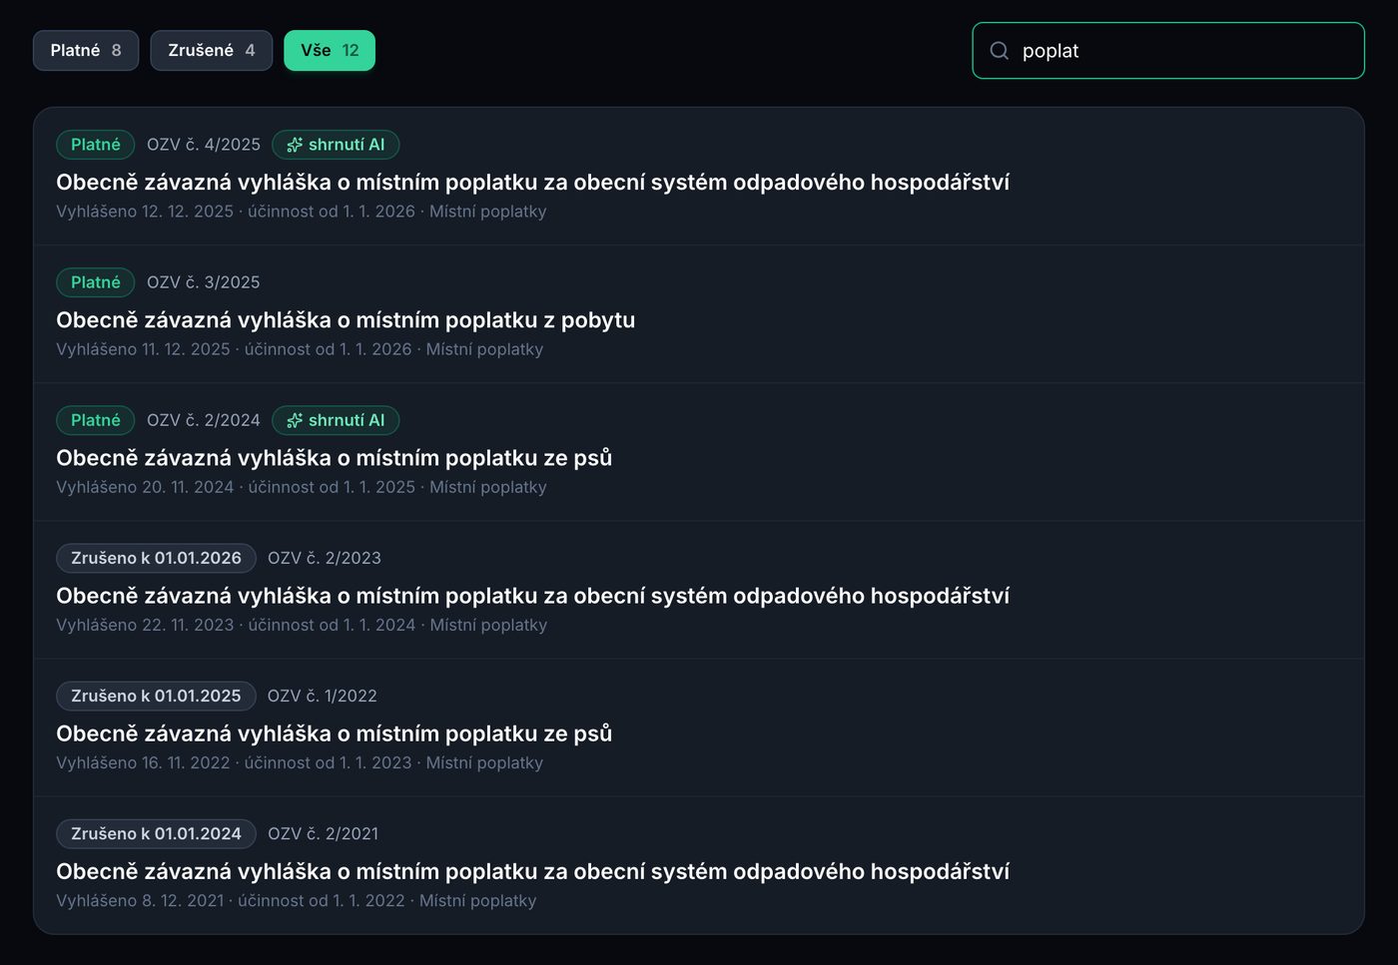Click the "Zrušeno k 01.01.2026" badge
1398x965 pixels.
click(156, 558)
